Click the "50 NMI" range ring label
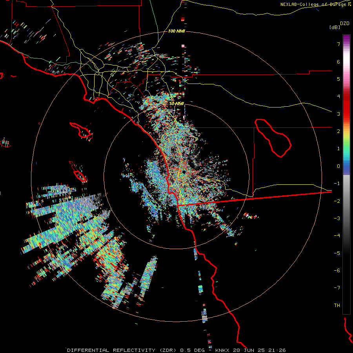 point(177,104)
